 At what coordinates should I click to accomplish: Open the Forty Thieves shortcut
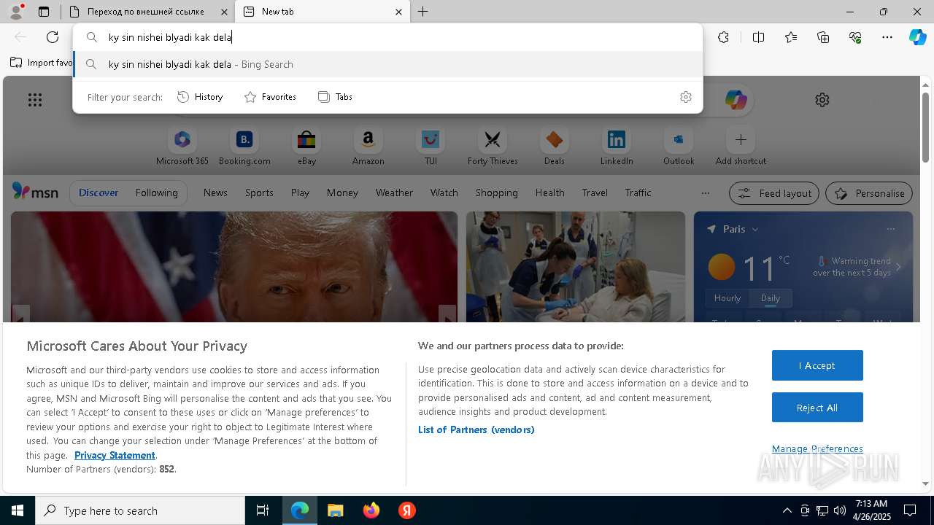(493, 147)
